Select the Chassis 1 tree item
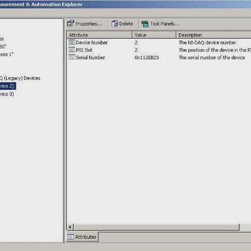The image size is (251, 251). [7, 54]
